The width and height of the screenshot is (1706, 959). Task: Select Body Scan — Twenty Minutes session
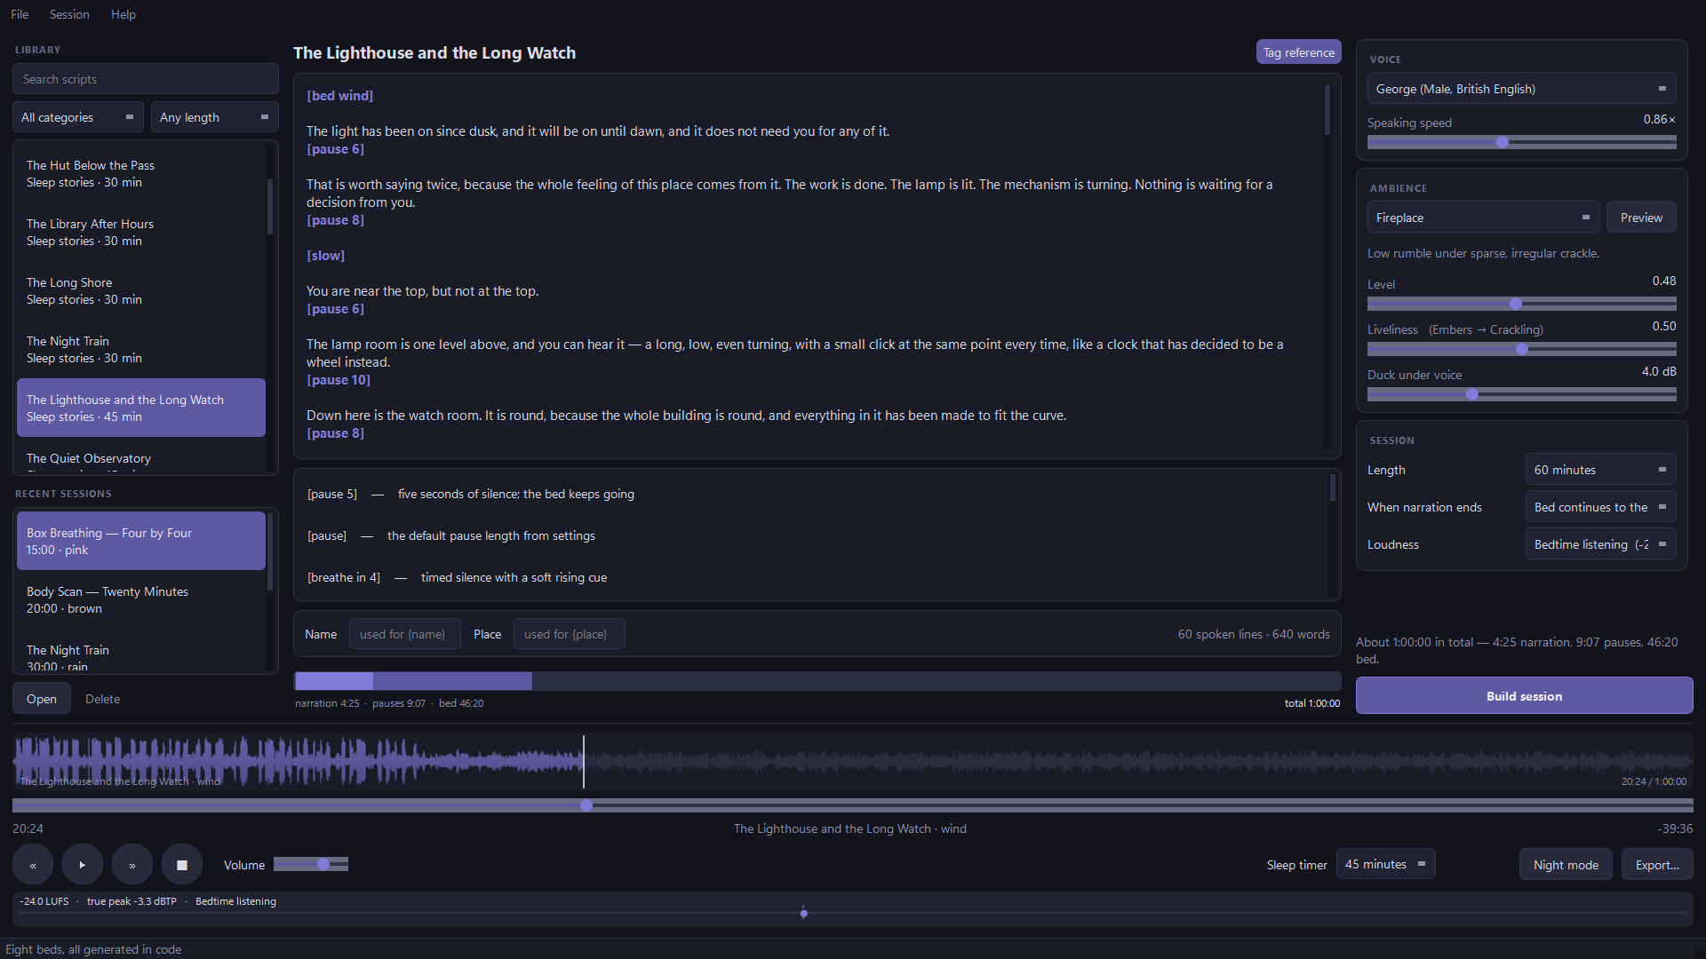pyautogui.click(x=140, y=600)
